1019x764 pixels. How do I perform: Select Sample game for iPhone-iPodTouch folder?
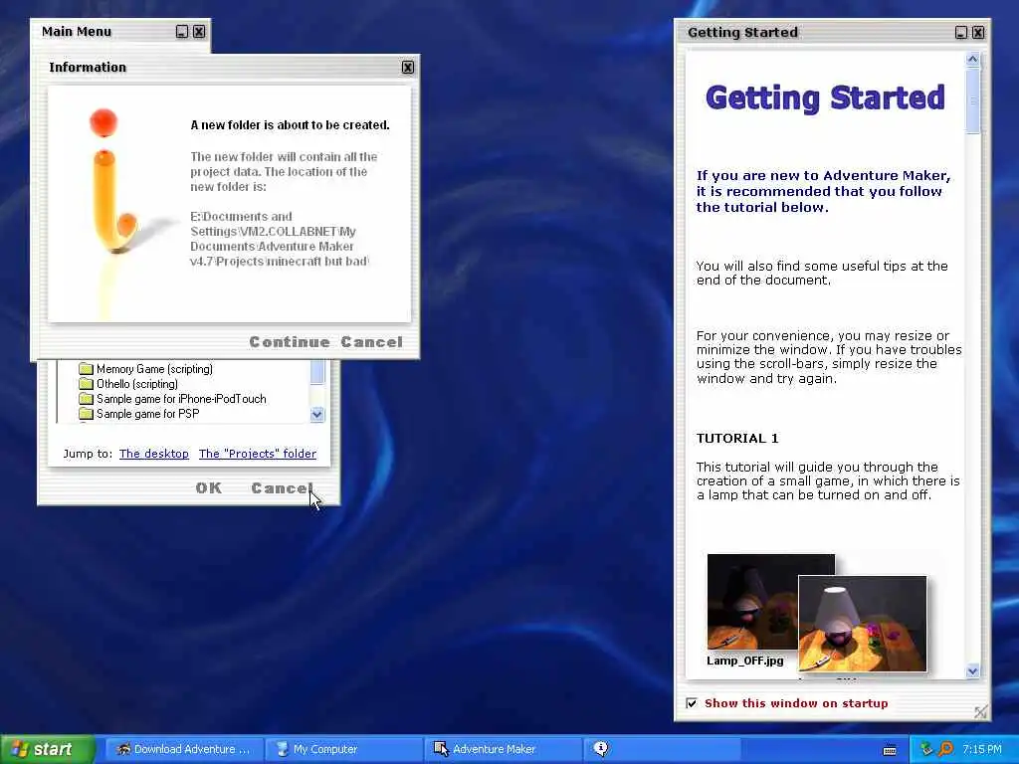tap(181, 399)
